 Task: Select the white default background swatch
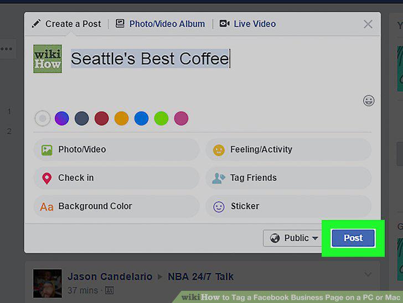43,118
